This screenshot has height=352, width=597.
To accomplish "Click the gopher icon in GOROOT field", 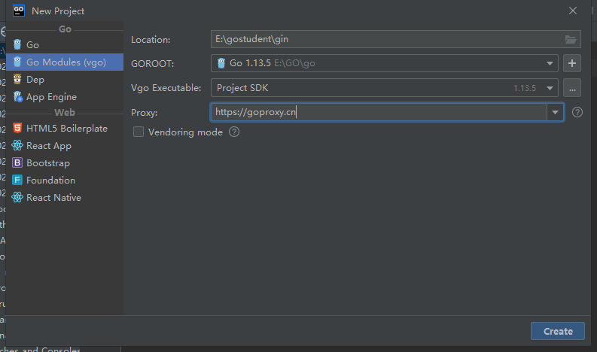I will coord(221,62).
